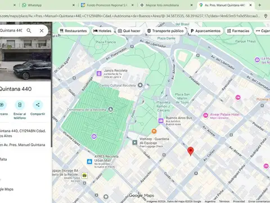The width and height of the screenshot is (270, 203).
Task: Open the WhatsApp browser tab
Action: [x=48, y=5]
